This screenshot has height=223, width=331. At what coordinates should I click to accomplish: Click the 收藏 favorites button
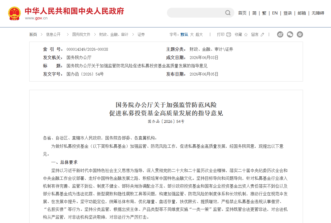(238, 34)
